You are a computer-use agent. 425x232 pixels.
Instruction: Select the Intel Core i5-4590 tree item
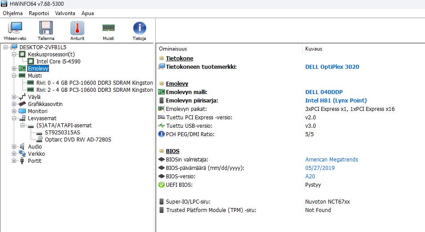coord(58,61)
